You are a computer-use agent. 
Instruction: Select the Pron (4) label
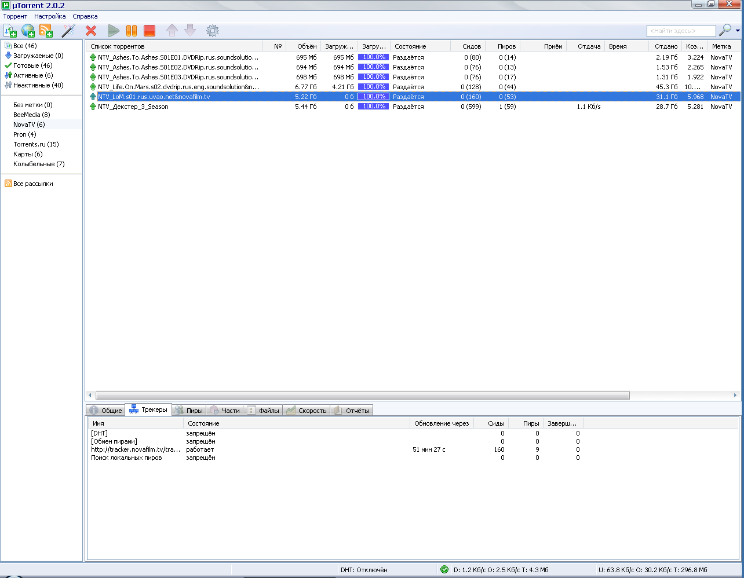pos(25,134)
